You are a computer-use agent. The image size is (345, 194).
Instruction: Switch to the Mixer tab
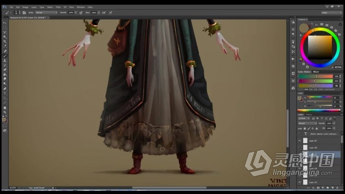point(316,72)
